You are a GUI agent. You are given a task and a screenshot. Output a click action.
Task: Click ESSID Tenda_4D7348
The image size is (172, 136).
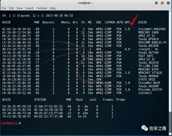(x=148, y=53)
